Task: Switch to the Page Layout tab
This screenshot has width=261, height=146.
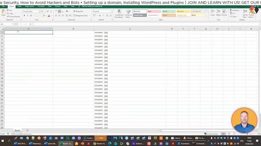Action: click(x=29, y=6)
